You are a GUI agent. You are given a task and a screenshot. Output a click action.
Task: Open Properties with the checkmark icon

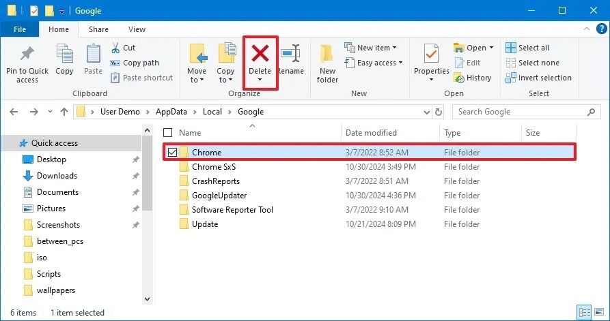point(431,54)
